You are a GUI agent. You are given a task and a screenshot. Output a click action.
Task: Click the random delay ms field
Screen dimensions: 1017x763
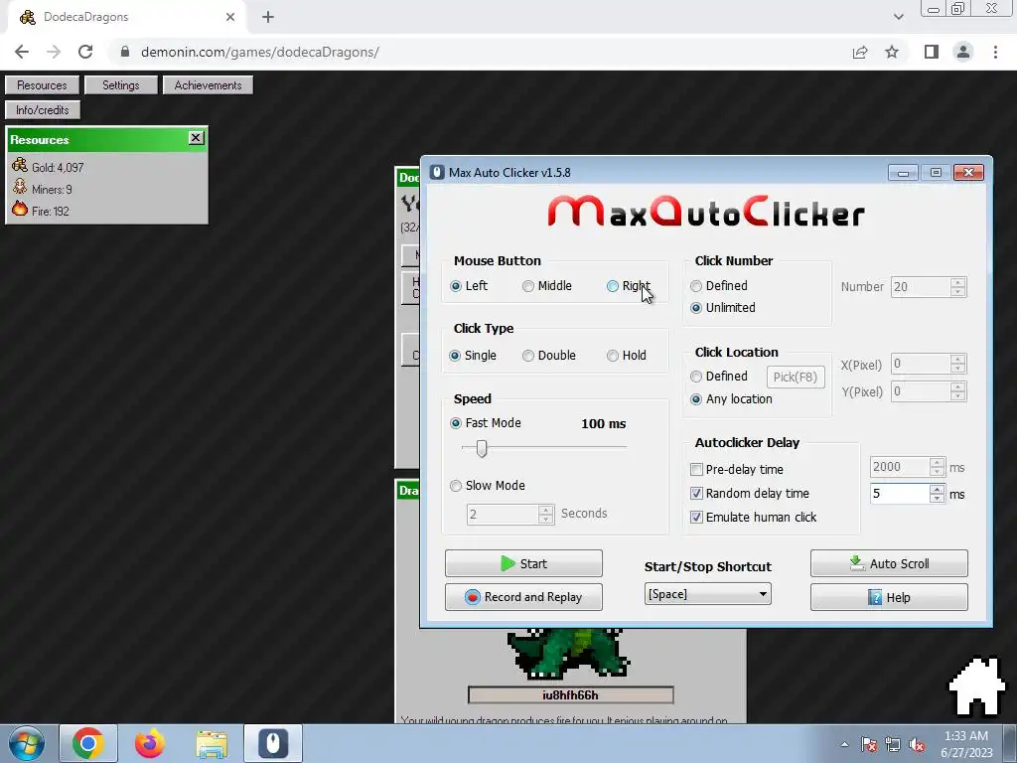[900, 494]
